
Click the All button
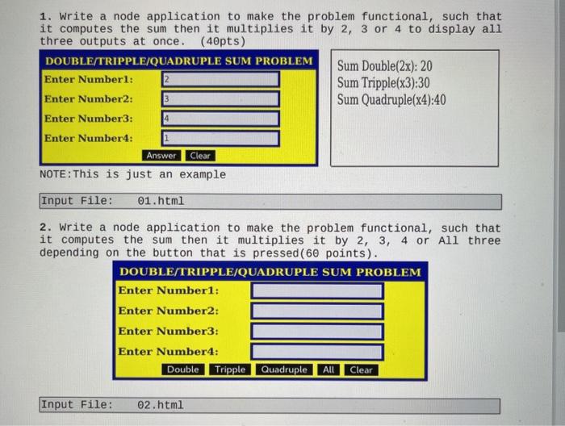[329, 370]
